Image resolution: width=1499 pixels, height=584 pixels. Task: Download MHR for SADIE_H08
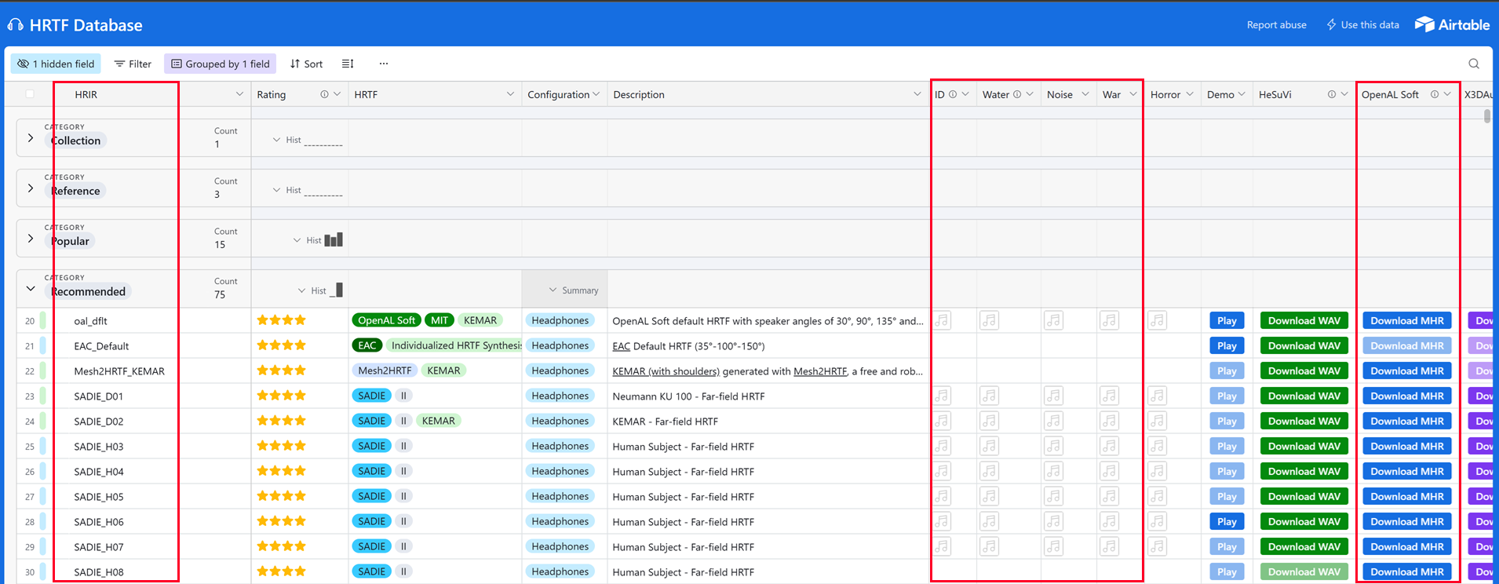(1407, 571)
